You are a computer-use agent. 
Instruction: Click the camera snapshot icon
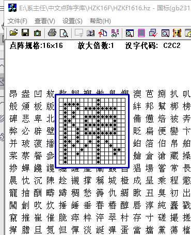click(x=37, y=32)
